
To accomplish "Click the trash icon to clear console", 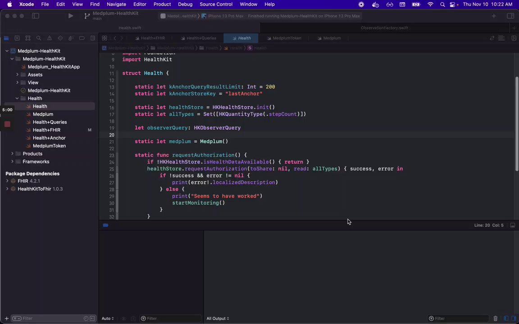I will [x=496, y=319].
